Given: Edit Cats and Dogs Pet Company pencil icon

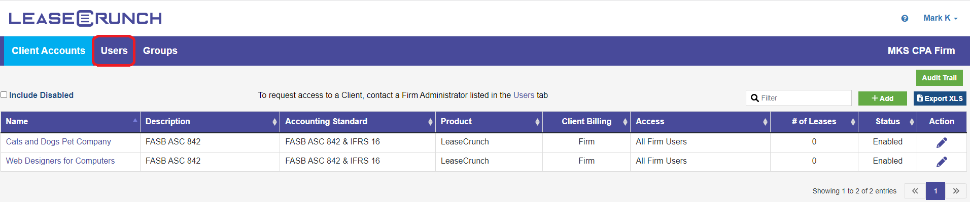Looking at the screenshot, I should (942, 142).
